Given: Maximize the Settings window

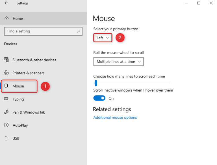Looking at the screenshot, I should pyautogui.click(x=199, y=3).
